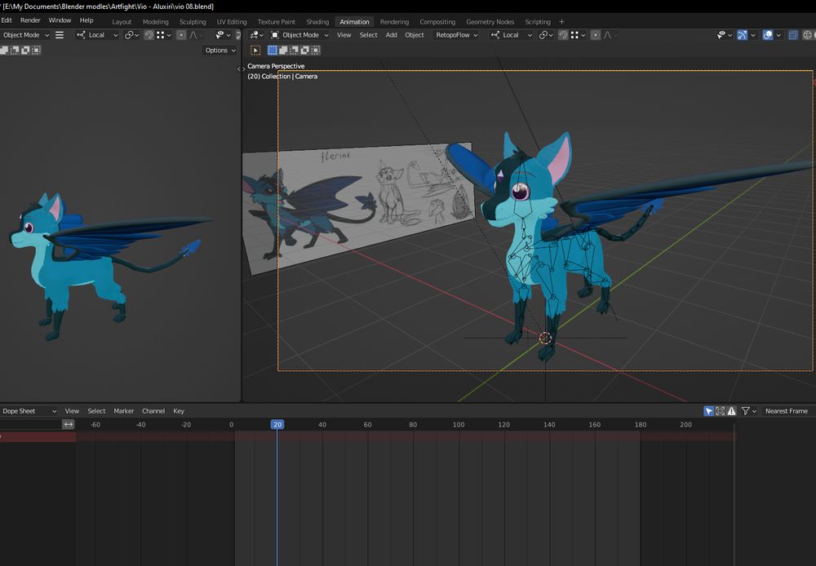The height and width of the screenshot is (566, 816).
Task: Add a new workspace with plus button
Action: (x=561, y=22)
